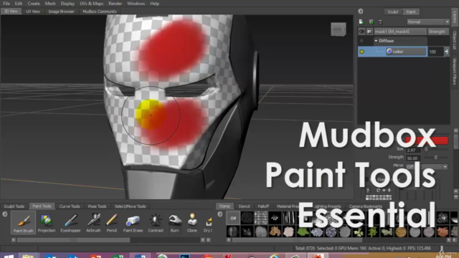Choose the Airbrush tool
Screen dimensions: 459x258
point(93,223)
